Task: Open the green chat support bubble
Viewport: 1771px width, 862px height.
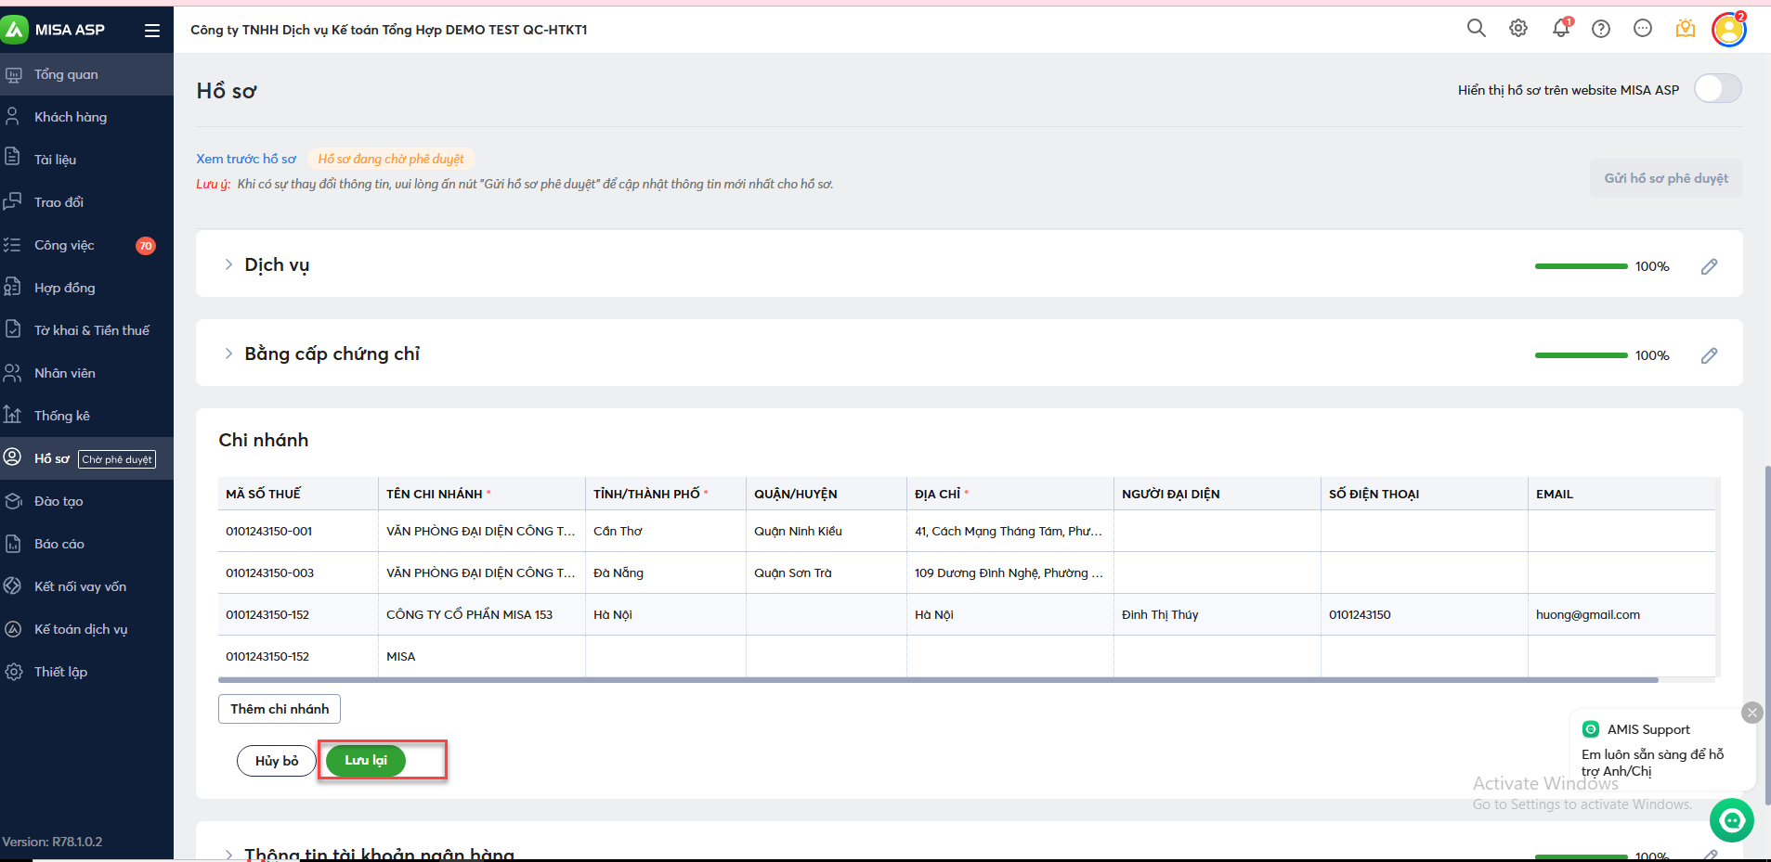Action: tap(1731, 819)
